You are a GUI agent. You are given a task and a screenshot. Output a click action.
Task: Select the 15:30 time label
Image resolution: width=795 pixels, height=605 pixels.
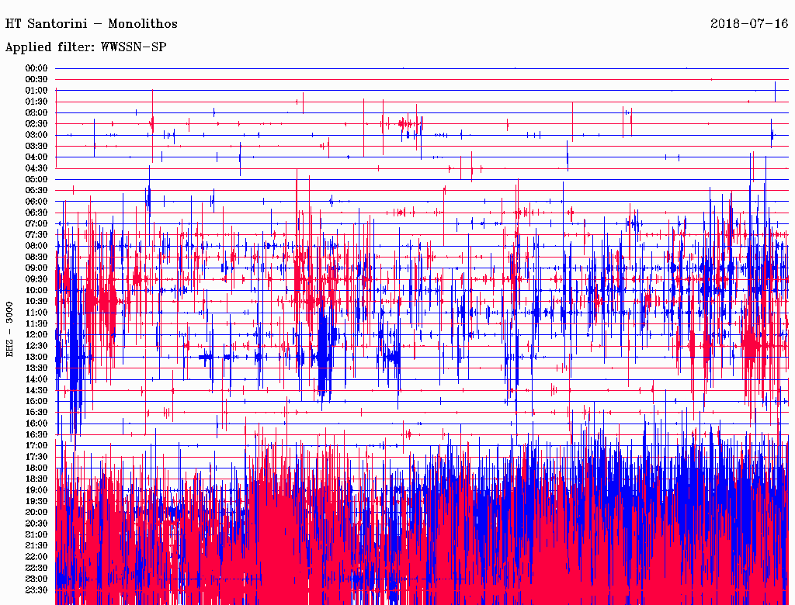tap(36, 413)
